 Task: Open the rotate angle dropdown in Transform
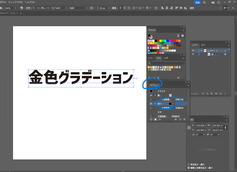(204, 134)
